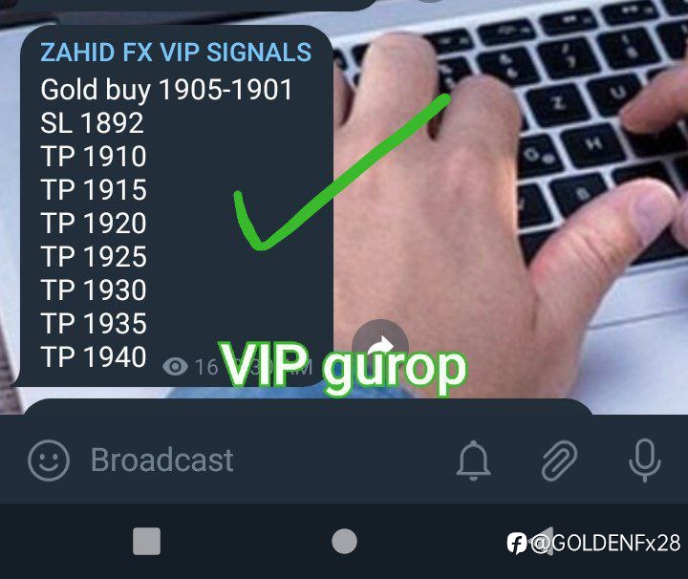This screenshot has width=688, height=579.
Task: Tap the "Gold buy 1905-1901" line
Action: click(x=166, y=90)
